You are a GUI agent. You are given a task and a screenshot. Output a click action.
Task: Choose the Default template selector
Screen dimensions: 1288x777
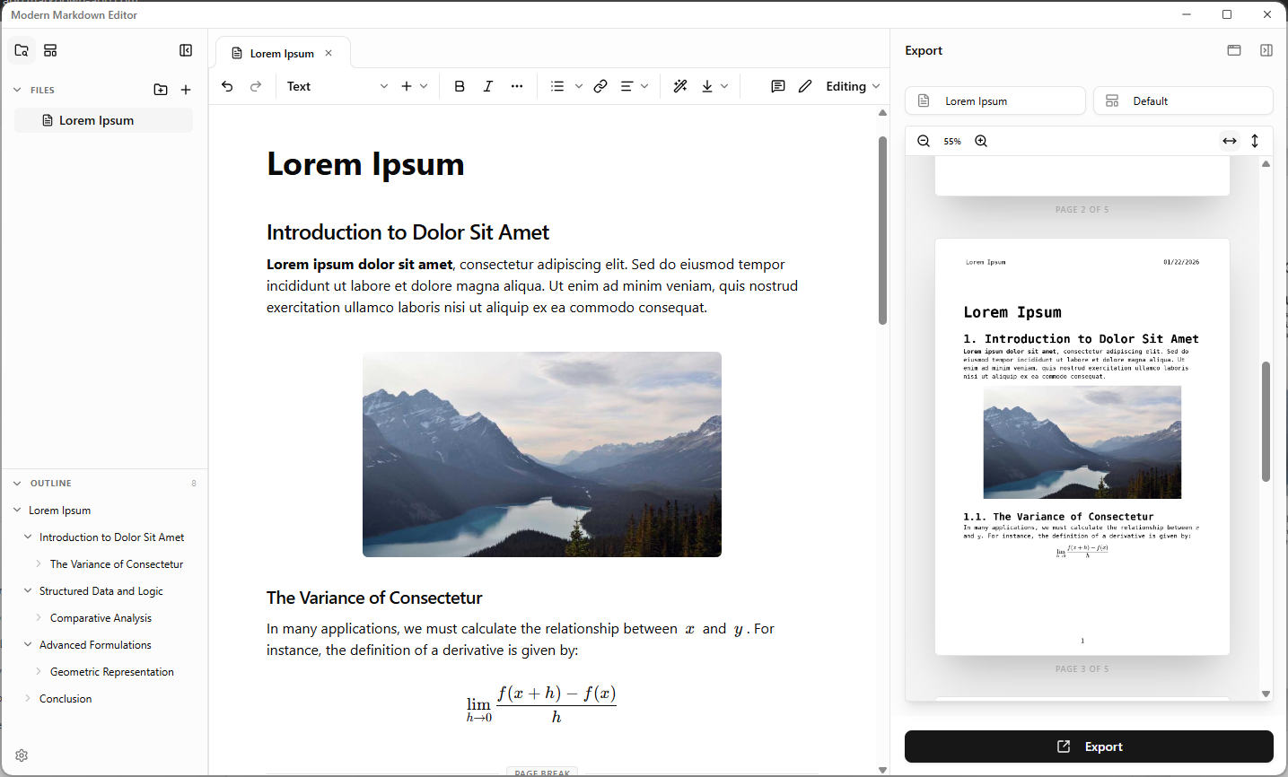(x=1183, y=100)
